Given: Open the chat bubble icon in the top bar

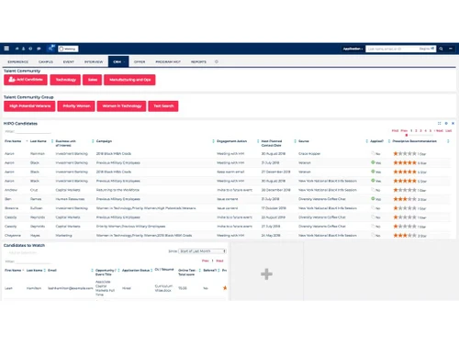Looking at the screenshot, I should click(39, 49).
